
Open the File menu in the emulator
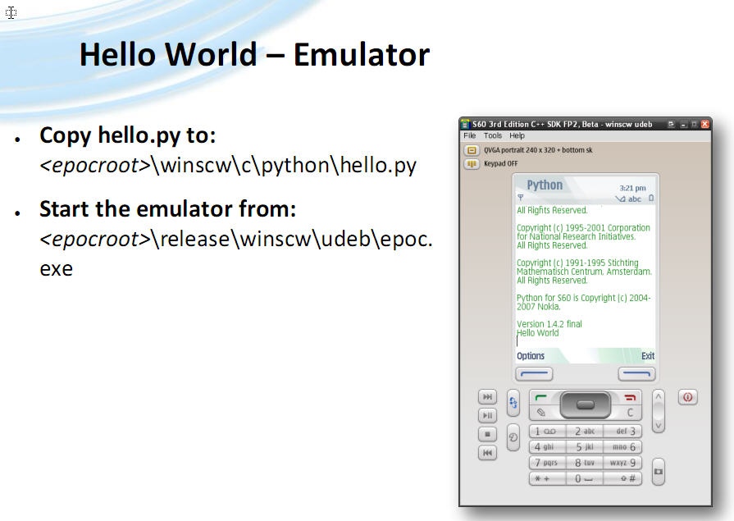coord(470,135)
